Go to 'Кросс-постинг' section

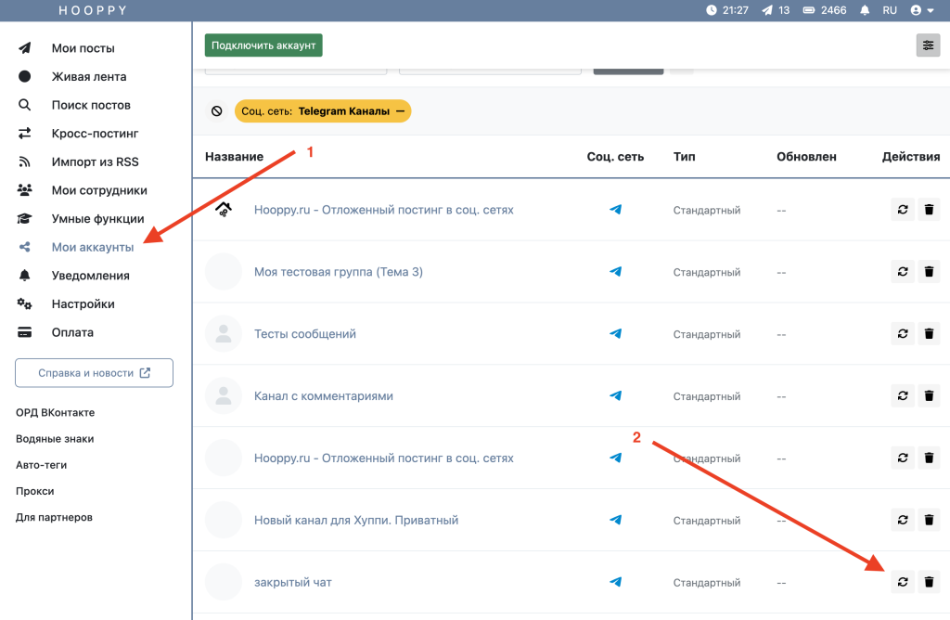point(94,134)
